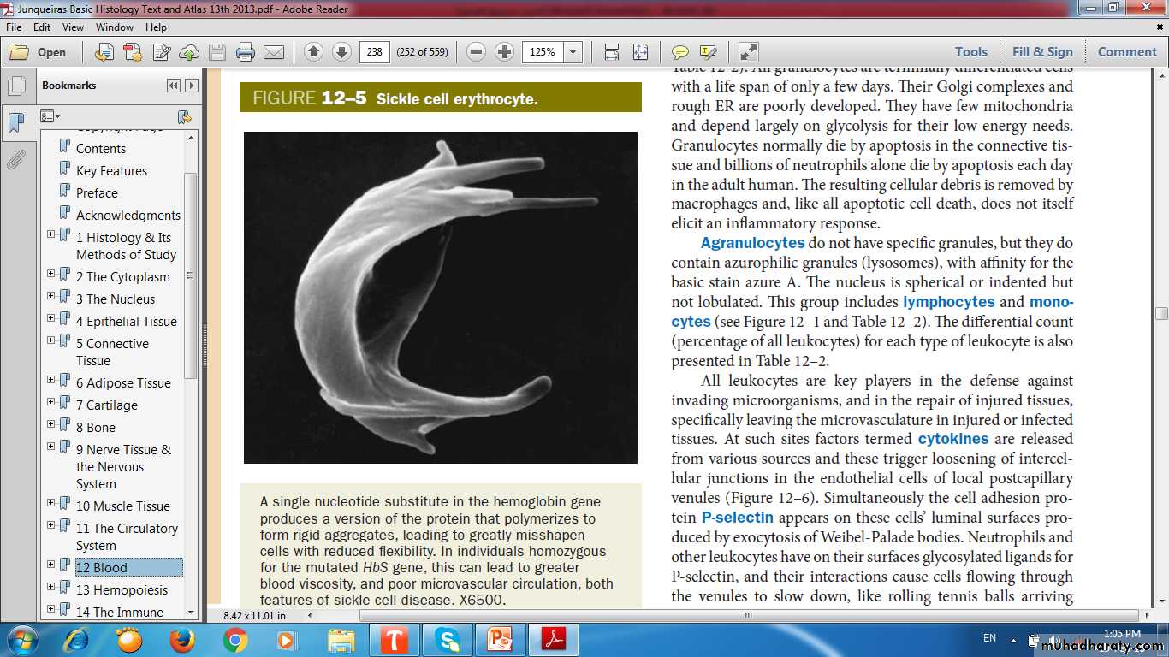Open the Attachments paperclip panel
The width and height of the screenshot is (1169, 657).
tap(15, 160)
